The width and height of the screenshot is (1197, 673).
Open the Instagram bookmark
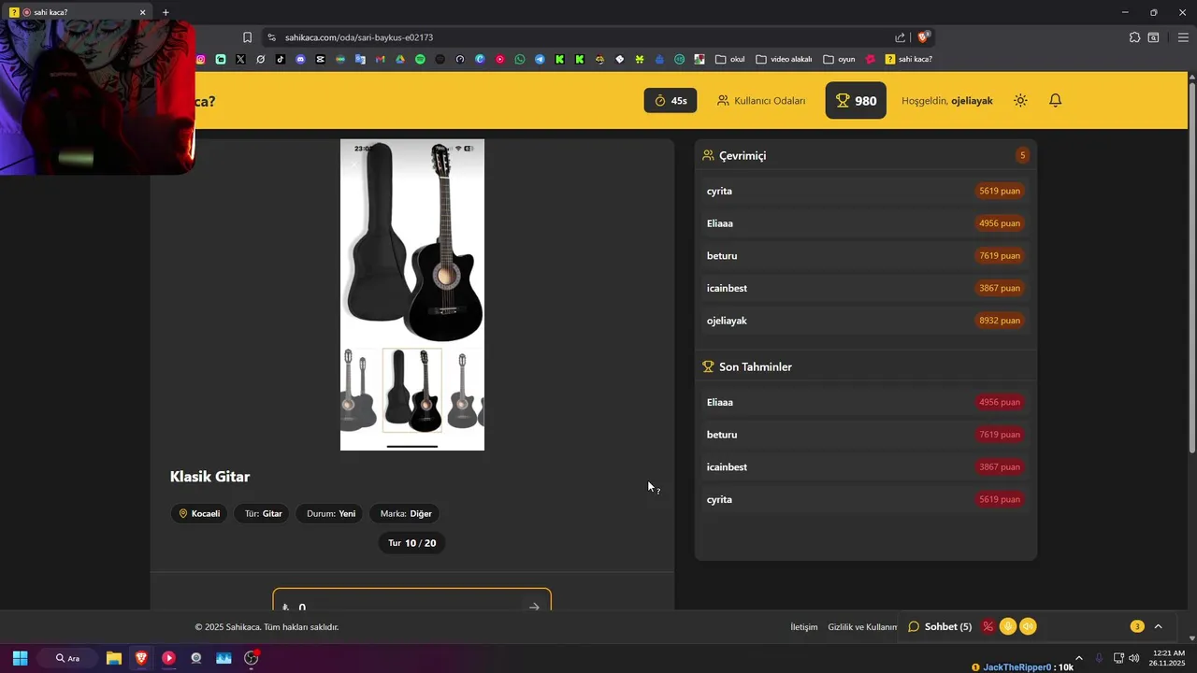click(x=200, y=59)
